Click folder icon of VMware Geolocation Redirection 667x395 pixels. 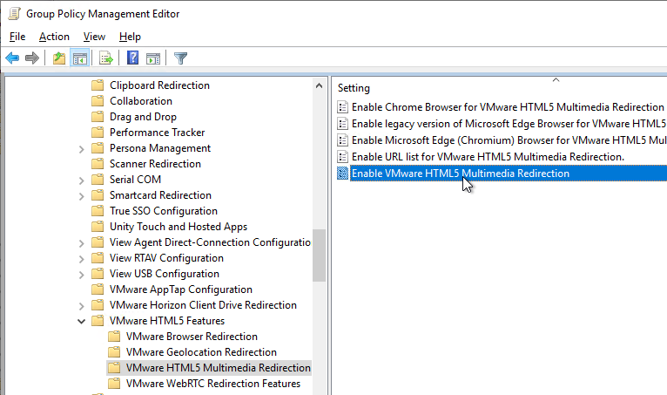(x=114, y=352)
